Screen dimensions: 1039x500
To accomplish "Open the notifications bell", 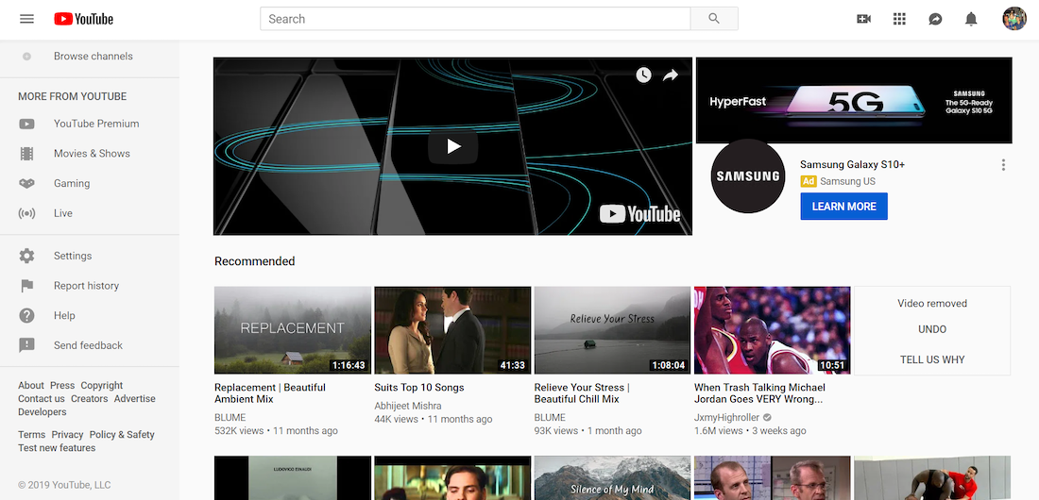I will coord(971,19).
